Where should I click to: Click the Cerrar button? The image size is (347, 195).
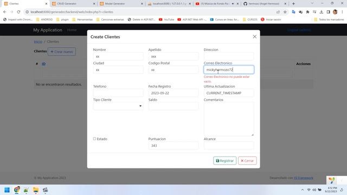pos(247,161)
